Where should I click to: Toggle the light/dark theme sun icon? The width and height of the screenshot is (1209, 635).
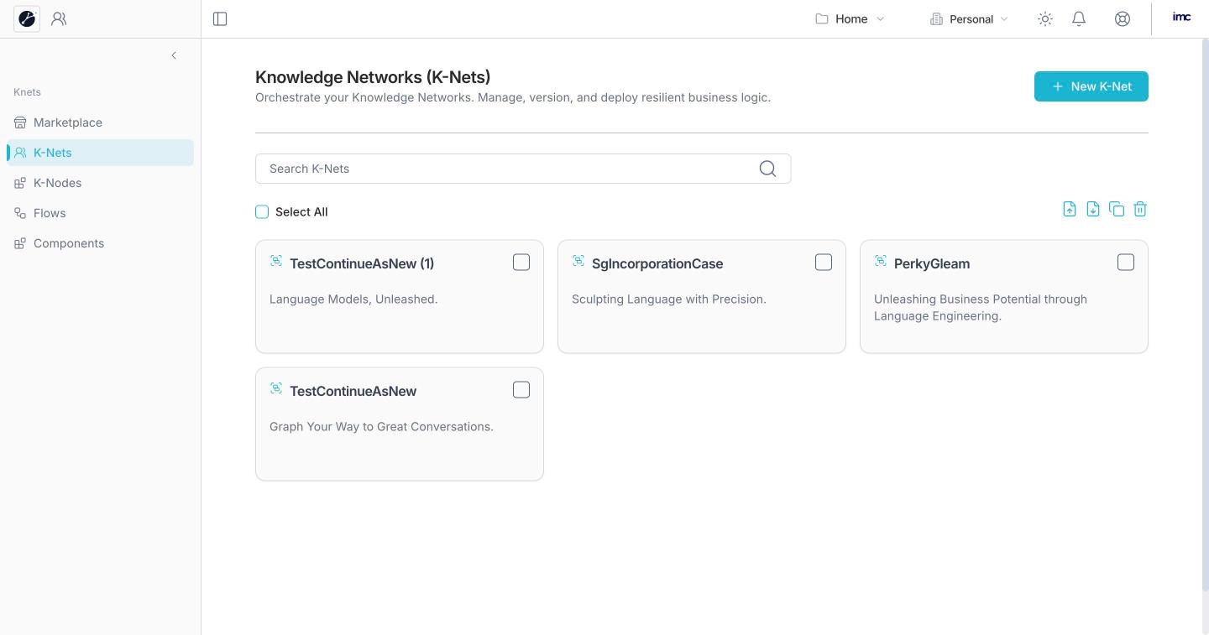tap(1045, 18)
